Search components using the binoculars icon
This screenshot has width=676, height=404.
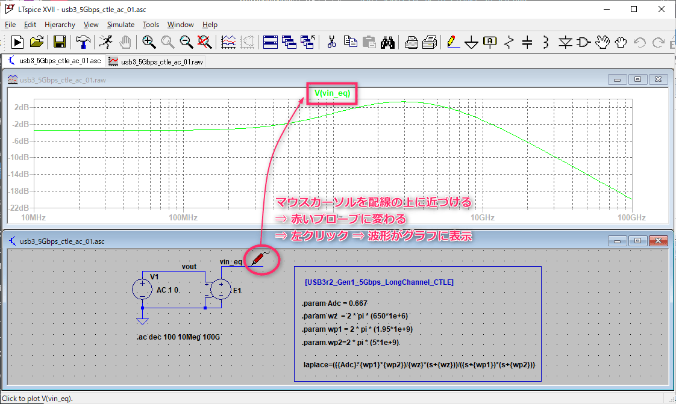tap(388, 42)
